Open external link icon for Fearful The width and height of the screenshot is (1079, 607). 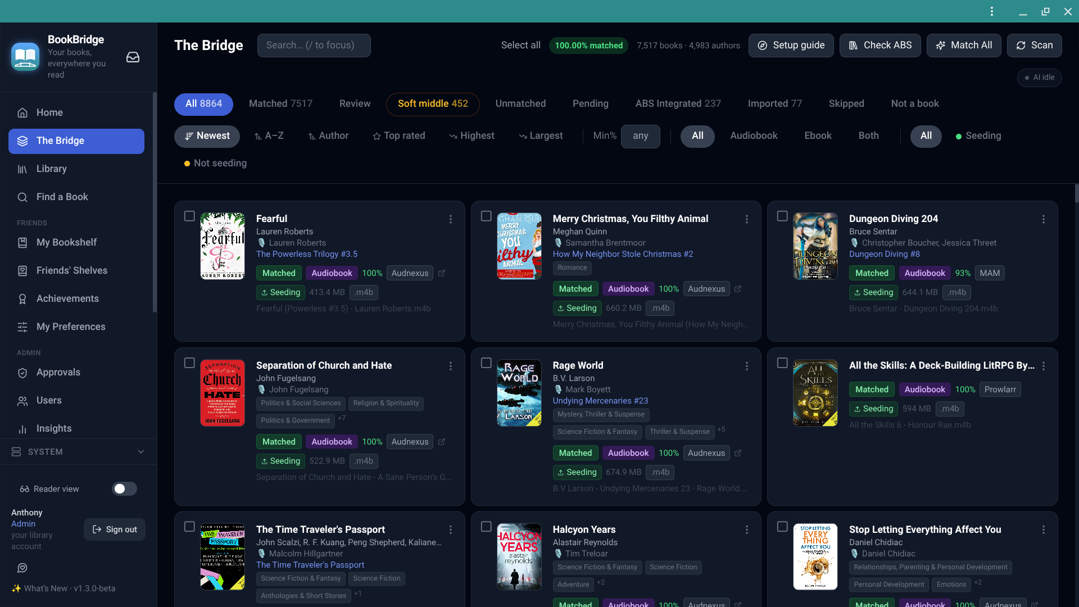tap(442, 273)
